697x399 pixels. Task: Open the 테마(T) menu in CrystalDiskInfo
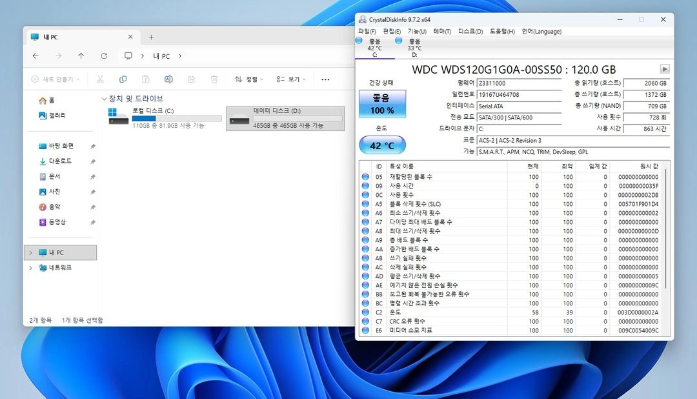click(x=442, y=32)
